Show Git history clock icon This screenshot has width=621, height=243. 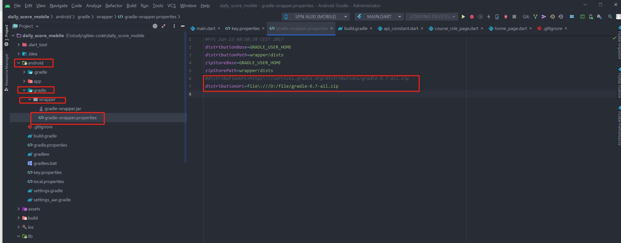pyautogui.click(x=552, y=17)
